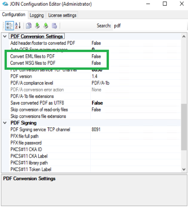
Task: Select PFX file password property
Action: tap(26, 143)
